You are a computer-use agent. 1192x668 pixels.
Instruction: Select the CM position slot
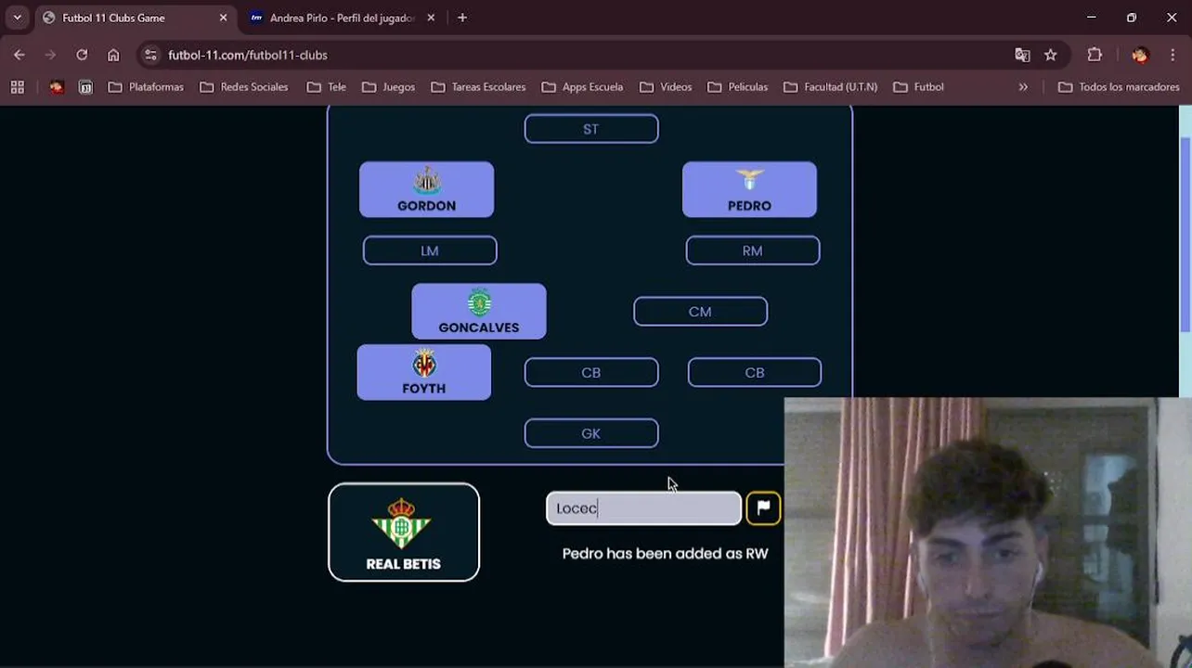(x=700, y=312)
